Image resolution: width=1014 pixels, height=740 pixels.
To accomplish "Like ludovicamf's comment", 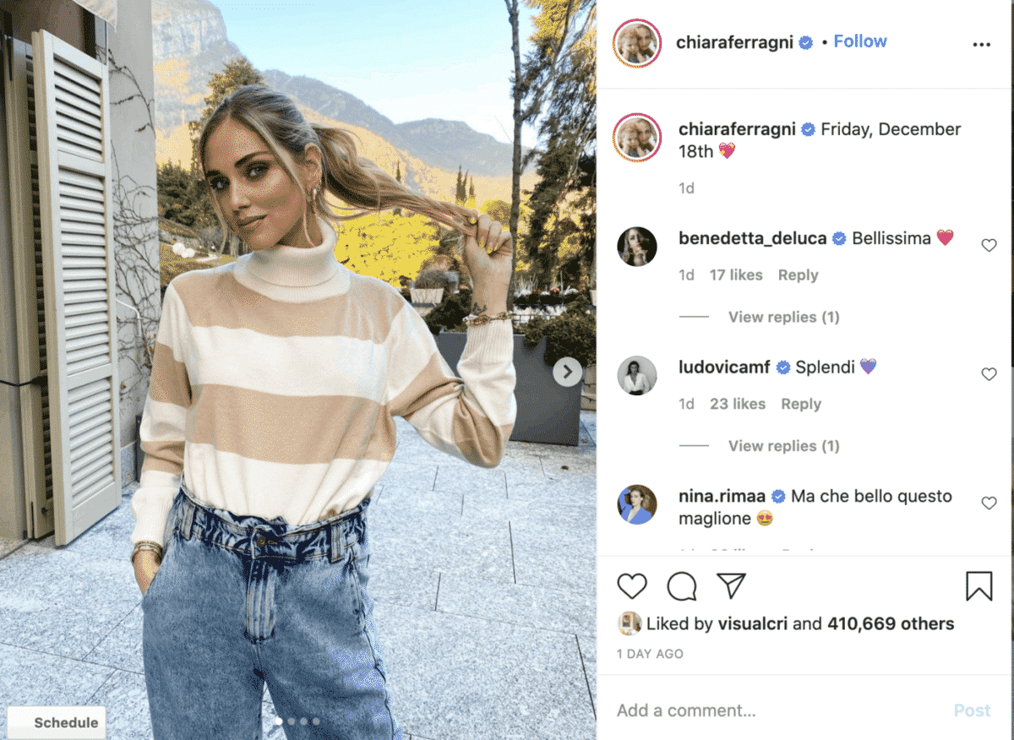I will pos(989,374).
